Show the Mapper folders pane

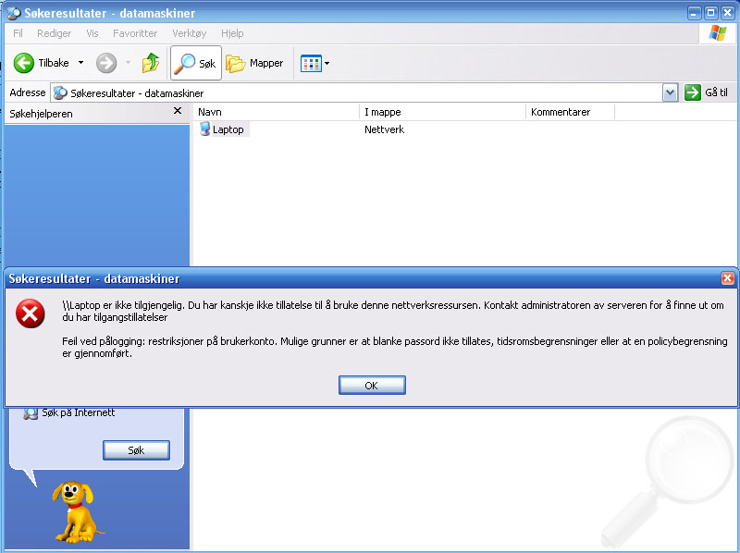tap(254, 63)
